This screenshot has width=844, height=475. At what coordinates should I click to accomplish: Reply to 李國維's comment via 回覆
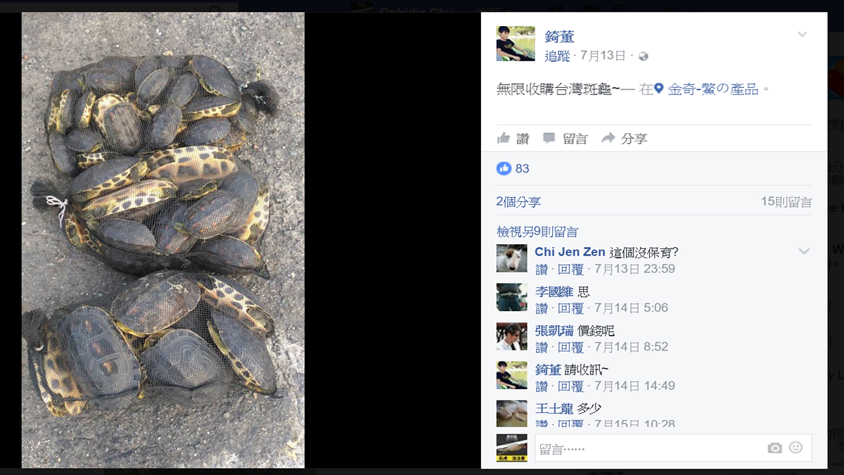[571, 308]
